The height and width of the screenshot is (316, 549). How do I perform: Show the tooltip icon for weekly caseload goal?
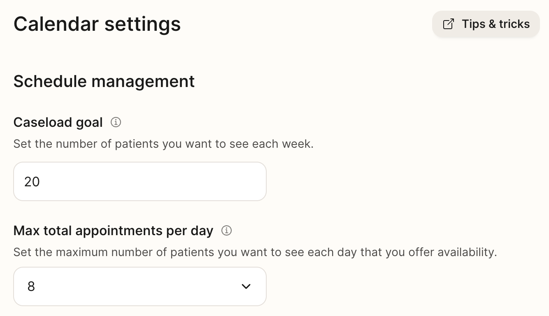(x=116, y=122)
